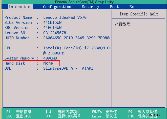Select the Hard Disk value None

48,63
